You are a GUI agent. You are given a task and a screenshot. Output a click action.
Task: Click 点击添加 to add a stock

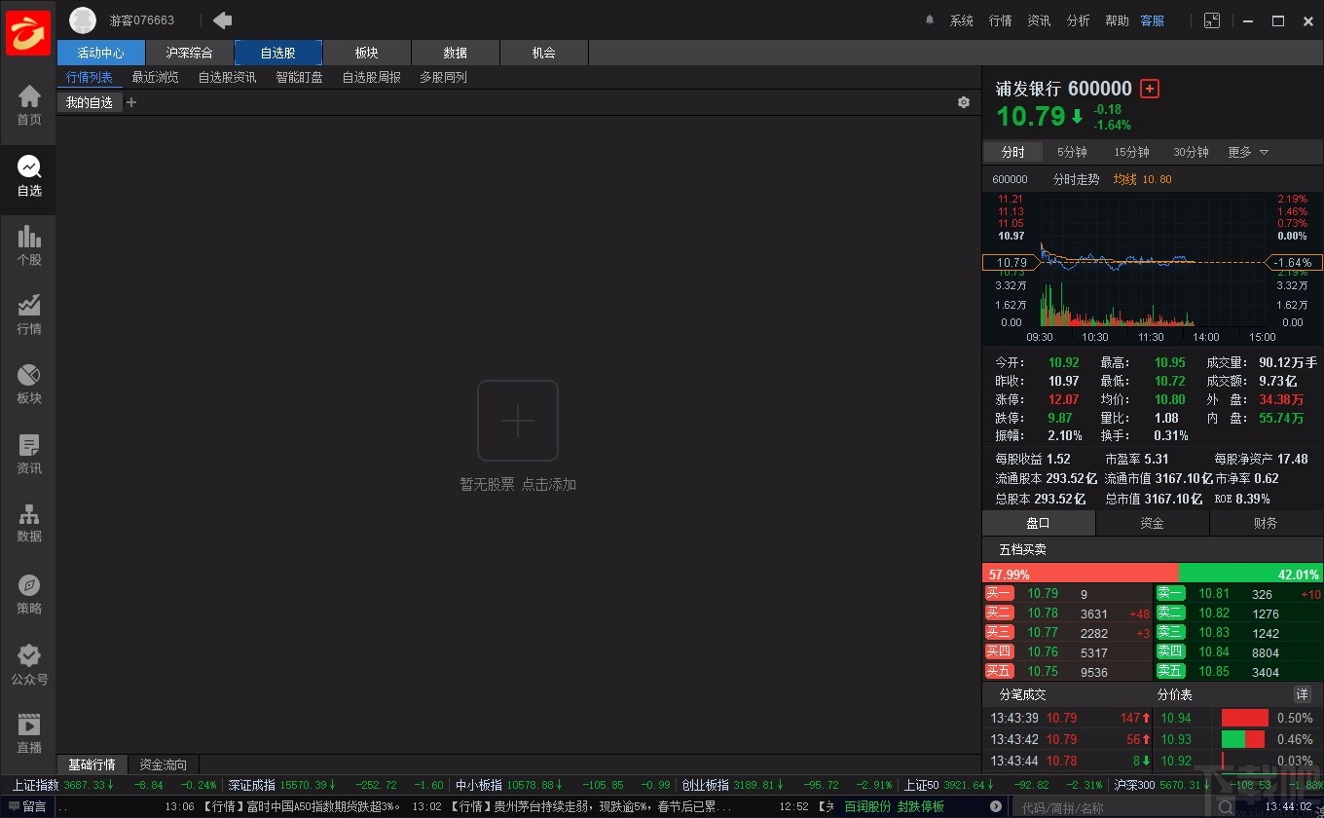[548, 483]
